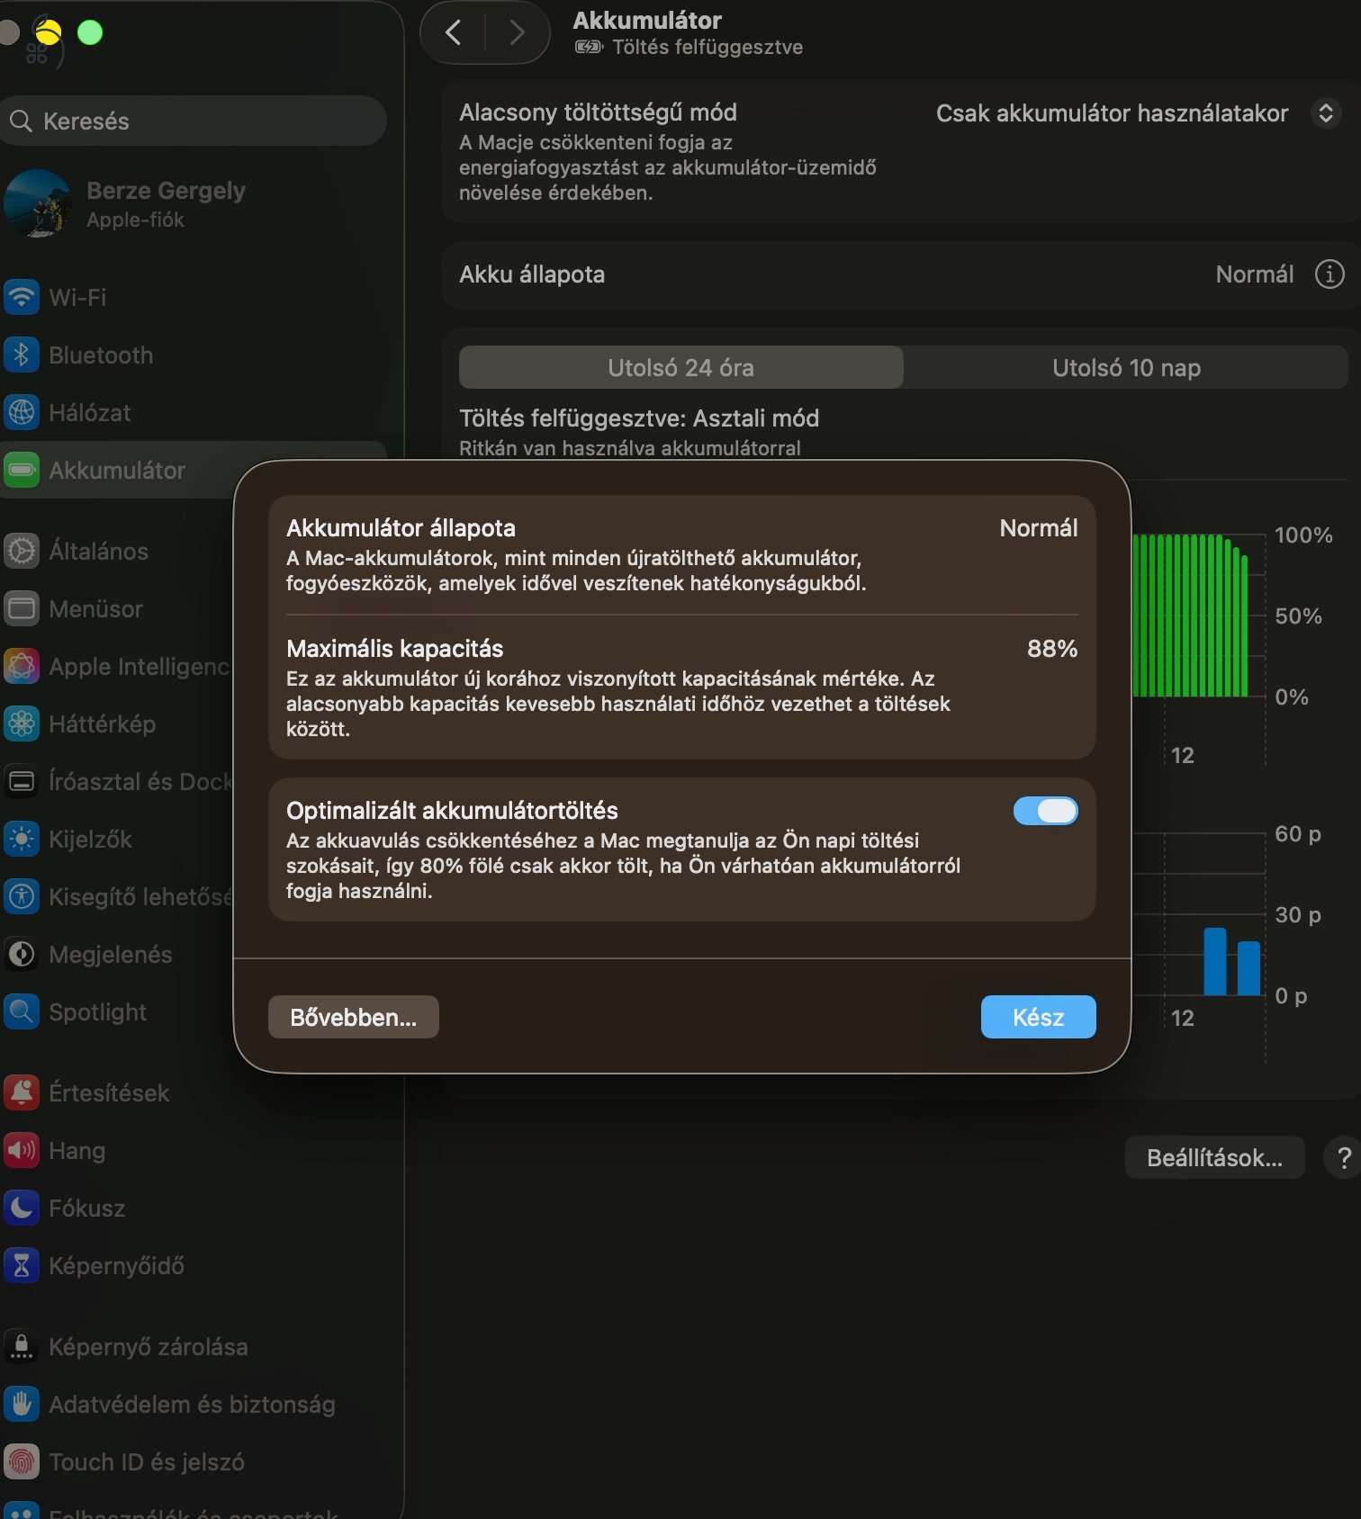Select the Menüsor icon
The image size is (1361, 1519).
pyautogui.click(x=22, y=608)
